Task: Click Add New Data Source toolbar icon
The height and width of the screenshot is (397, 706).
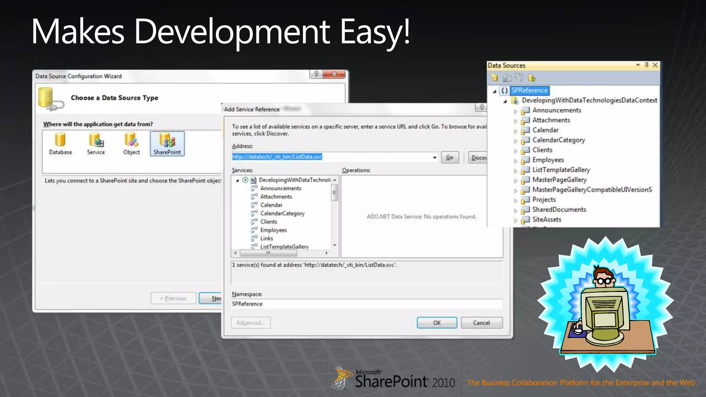Action: [495, 78]
